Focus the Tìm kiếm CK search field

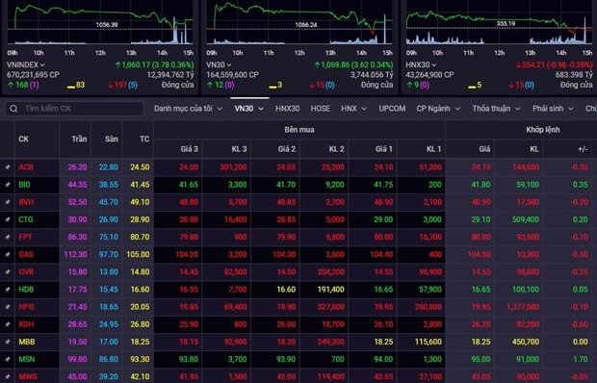74,109
